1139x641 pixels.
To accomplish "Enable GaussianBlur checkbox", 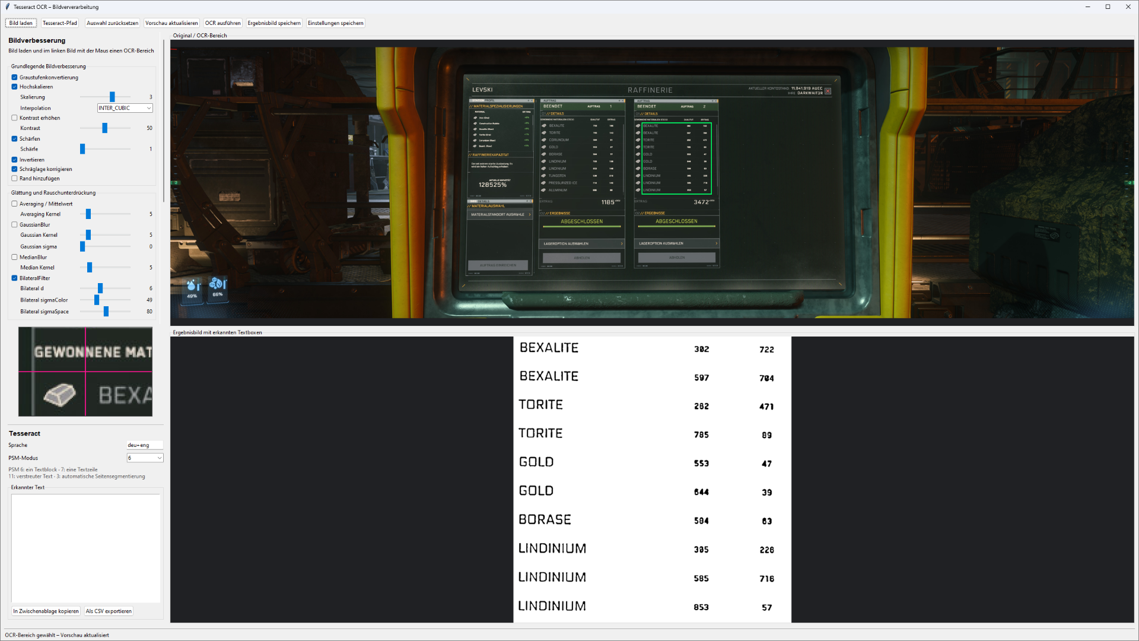I will click(x=14, y=224).
